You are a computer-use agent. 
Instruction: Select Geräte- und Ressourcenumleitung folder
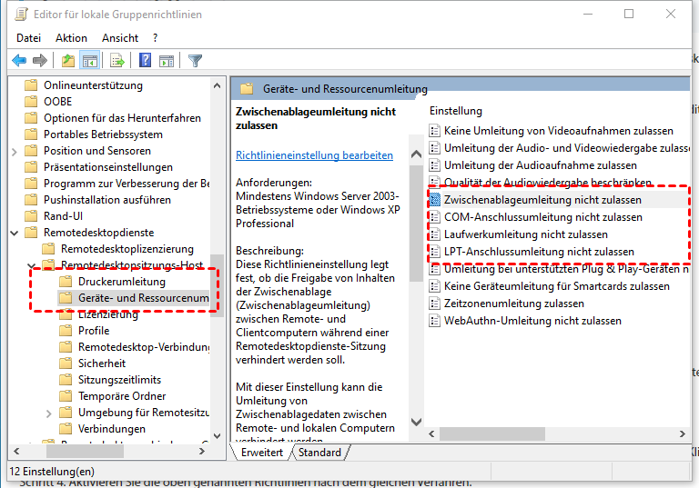143,298
